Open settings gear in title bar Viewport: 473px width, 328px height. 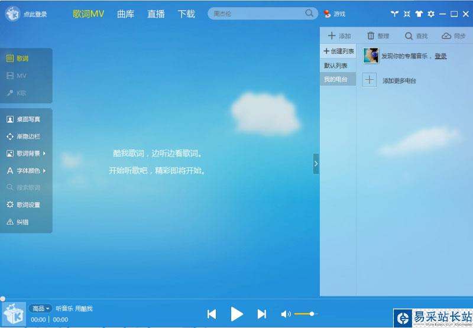point(431,14)
